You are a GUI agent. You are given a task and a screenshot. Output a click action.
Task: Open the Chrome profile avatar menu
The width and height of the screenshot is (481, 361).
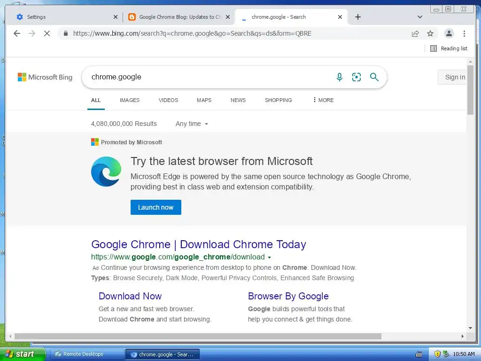click(449, 33)
